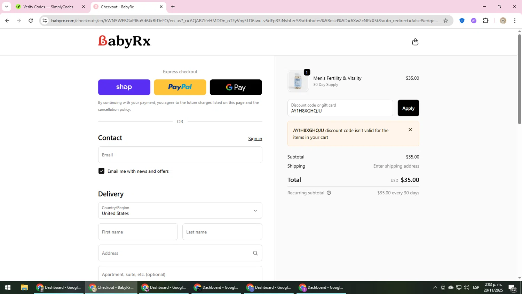Click the Last name field
Screen dimensions: 522x294
[x=222, y=232]
